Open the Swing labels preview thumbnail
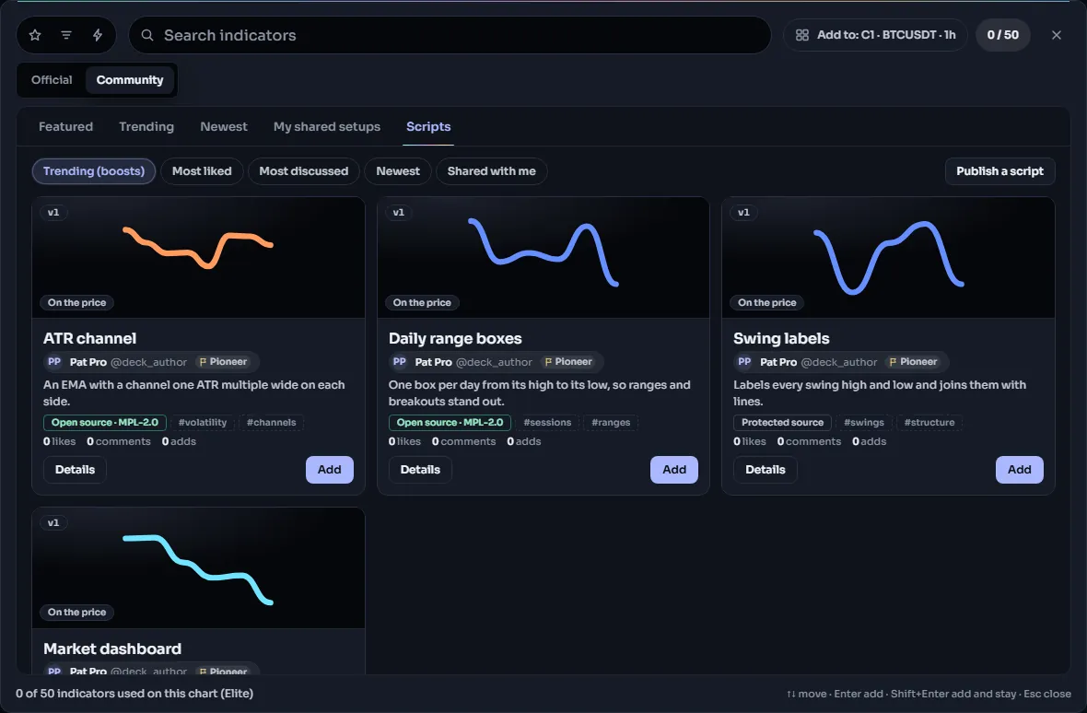 coord(888,258)
